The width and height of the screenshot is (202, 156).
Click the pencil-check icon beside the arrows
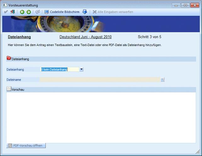[37, 12]
